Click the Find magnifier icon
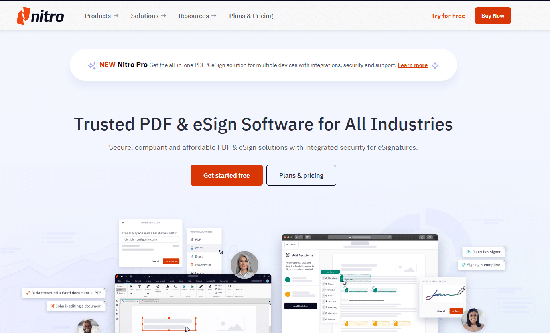Screen dimensions: 550x333 [x=229, y=286]
